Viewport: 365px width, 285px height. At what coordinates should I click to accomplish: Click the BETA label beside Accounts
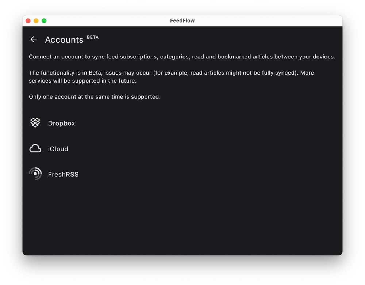pyautogui.click(x=93, y=37)
